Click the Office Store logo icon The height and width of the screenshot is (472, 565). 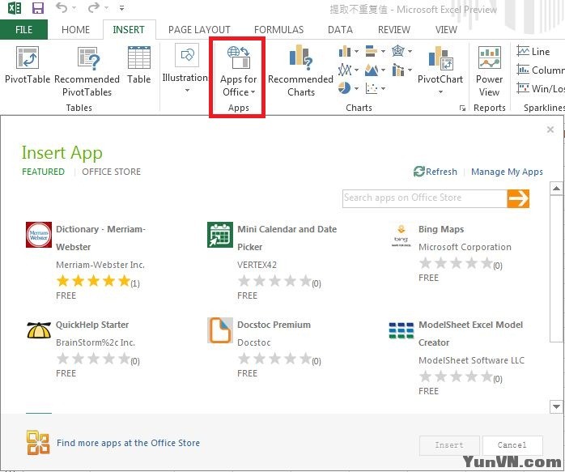(38, 443)
